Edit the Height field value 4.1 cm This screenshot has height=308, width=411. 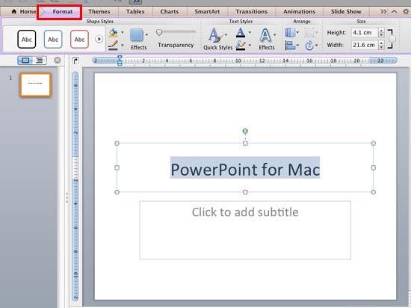tap(365, 32)
